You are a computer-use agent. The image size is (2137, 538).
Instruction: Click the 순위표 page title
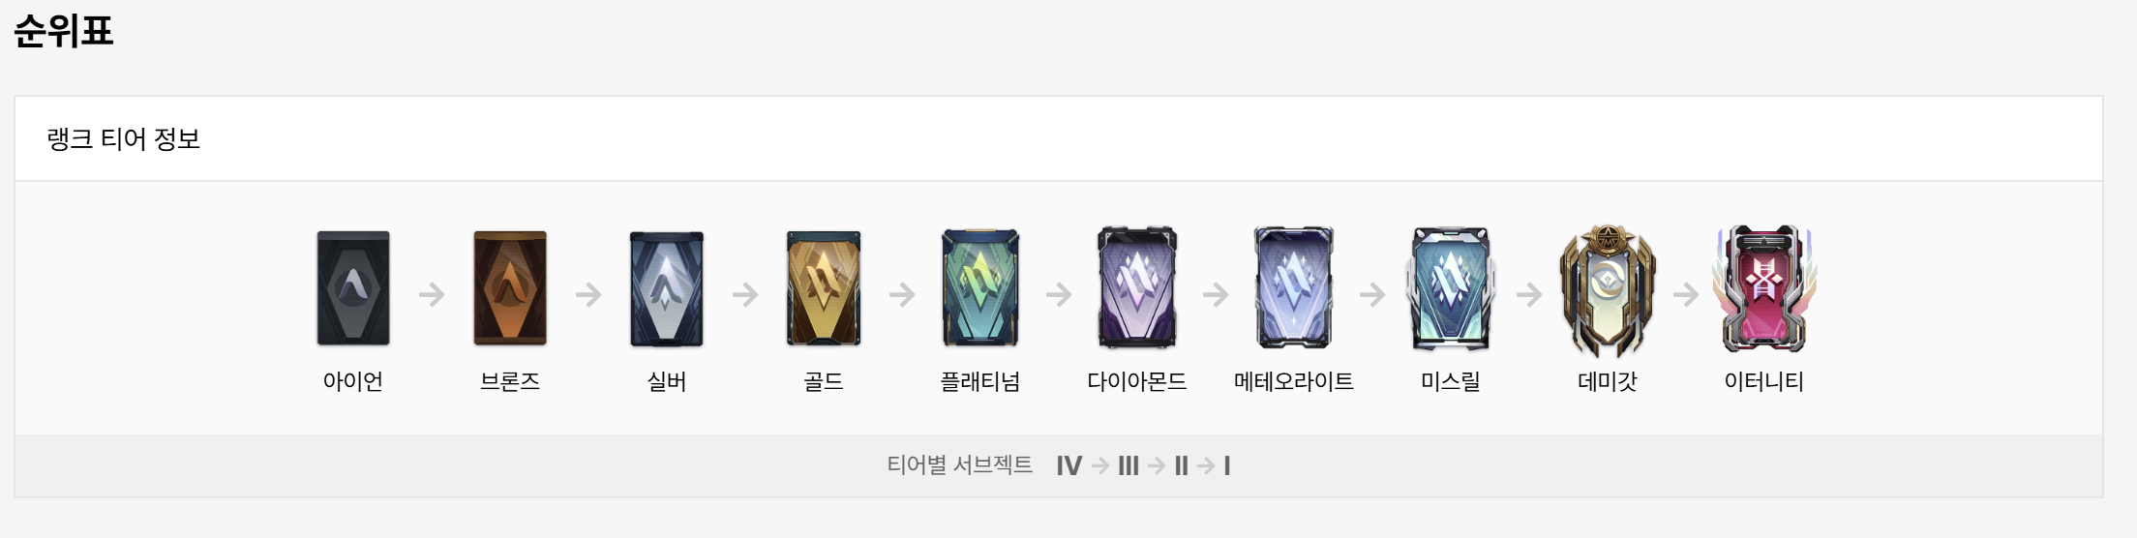64,31
